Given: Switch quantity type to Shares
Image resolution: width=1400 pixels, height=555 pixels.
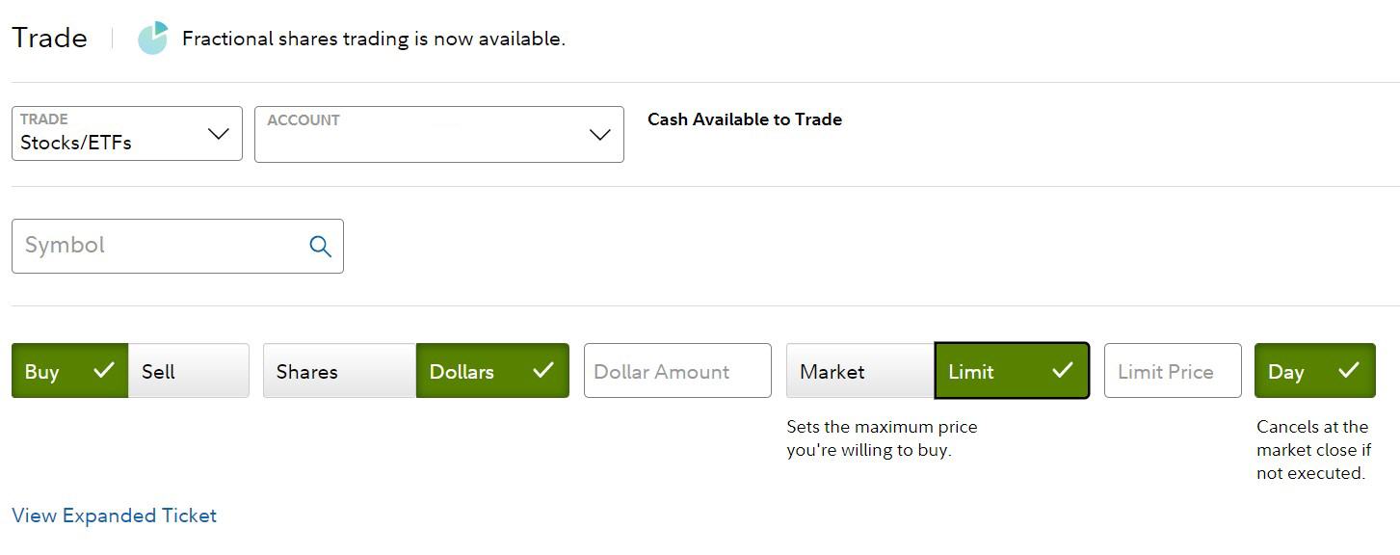Looking at the screenshot, I should pyautogui.click(x=339, y=371).
